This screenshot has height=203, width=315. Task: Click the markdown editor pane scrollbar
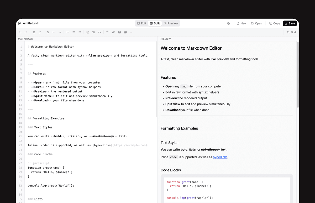tap(157, 79)
